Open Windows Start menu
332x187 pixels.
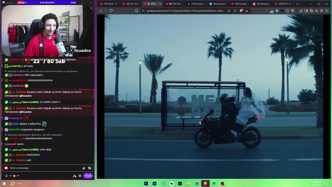(4, 184)
